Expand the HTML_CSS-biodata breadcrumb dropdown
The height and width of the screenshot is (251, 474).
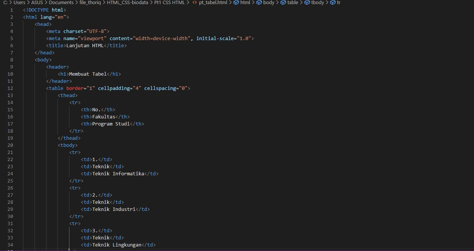(126, 3)
